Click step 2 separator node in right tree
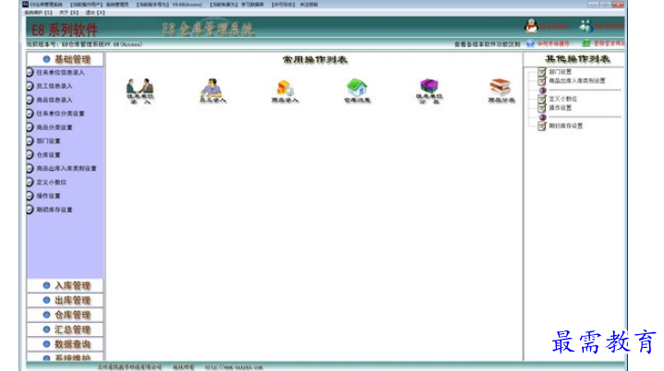This screenshot has height=371, width=664. pos(542,117)
